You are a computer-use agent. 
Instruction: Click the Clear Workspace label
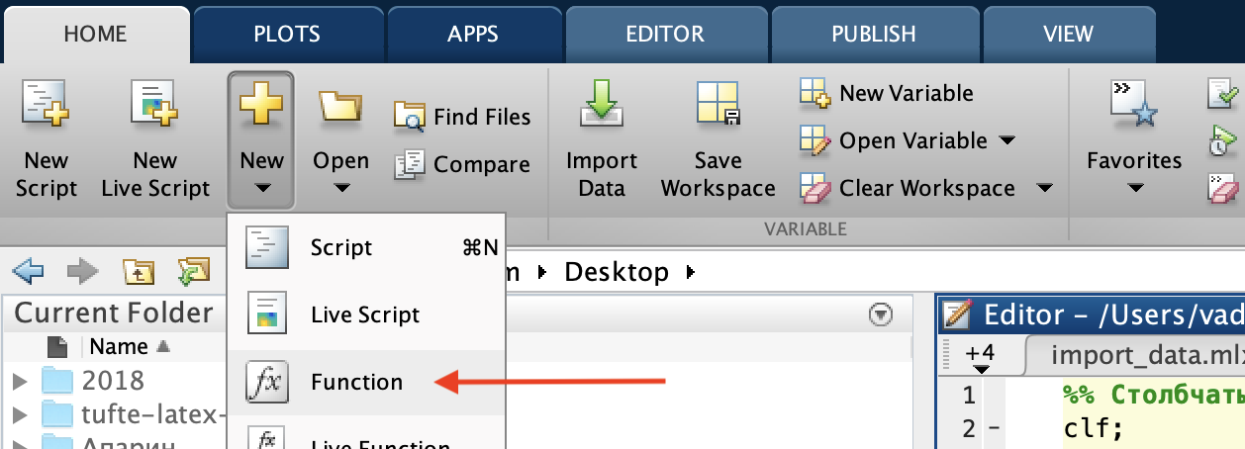(927, 188)
